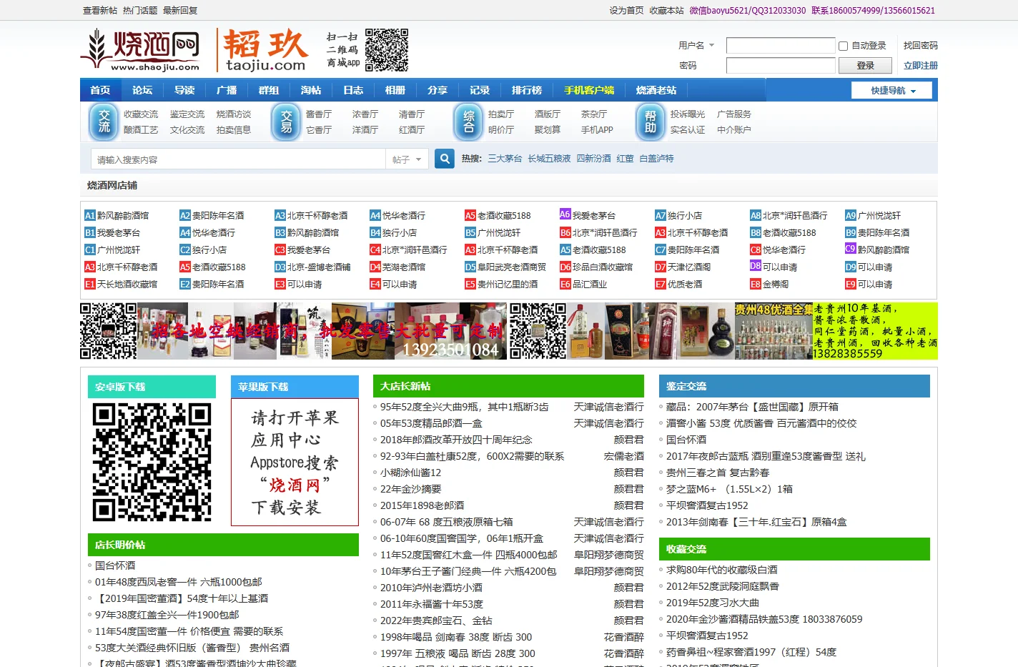
Task: Click the 交易 round category icon
Action: click(x=287, y=122)
